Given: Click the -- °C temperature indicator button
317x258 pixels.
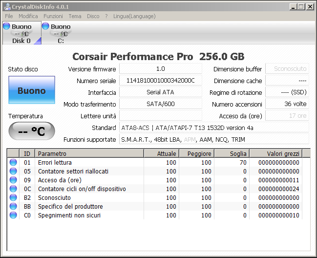Looking at the screenshot, I should 32,131.
